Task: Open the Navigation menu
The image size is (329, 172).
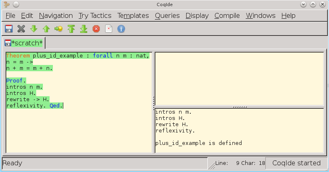Action: [x=56, y=16]
